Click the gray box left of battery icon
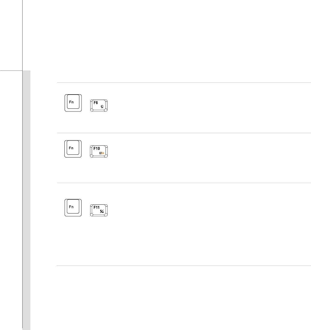This screenshot has height=330, width=311. [100, 153]
